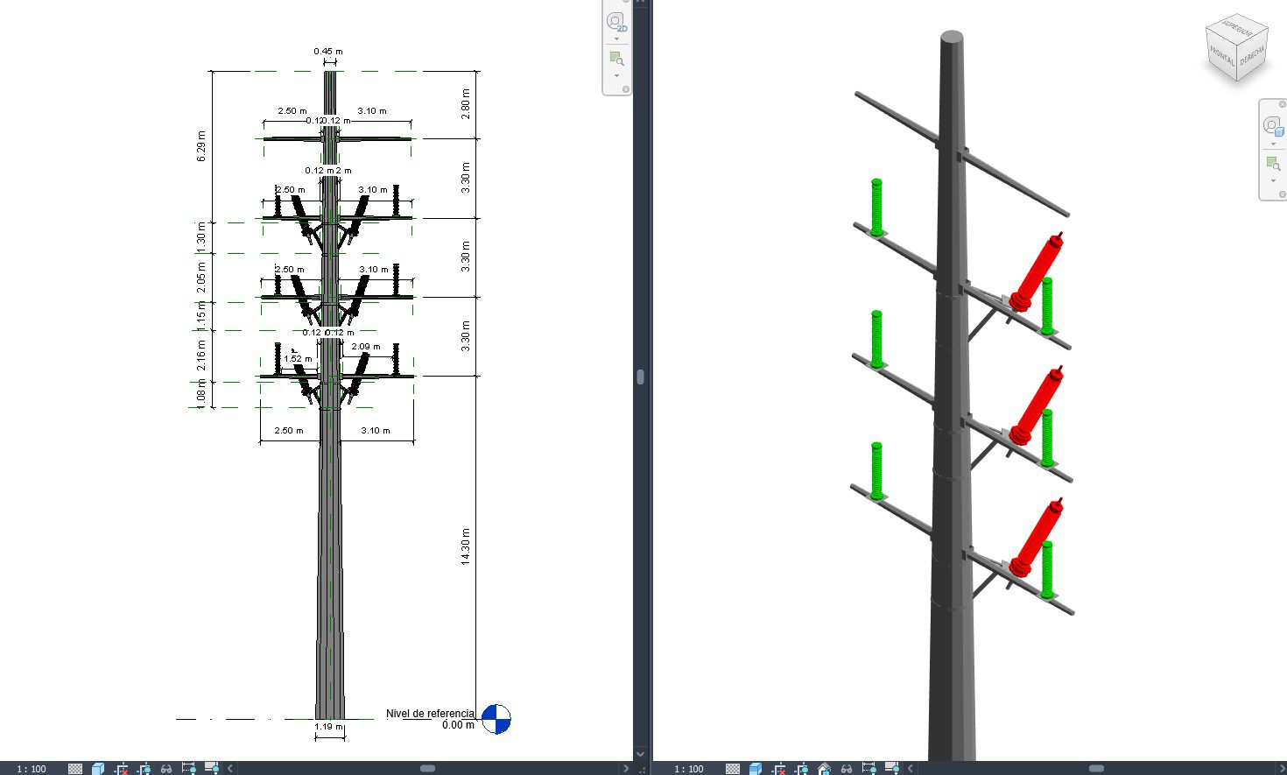
Task: Open visual style cube in right view bar
Action: coord(756,769)
